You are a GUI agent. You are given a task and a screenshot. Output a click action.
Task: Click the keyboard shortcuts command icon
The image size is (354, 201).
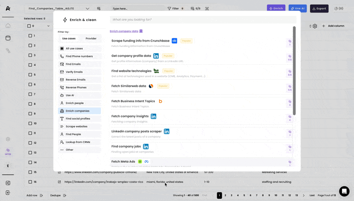[207, 8]
